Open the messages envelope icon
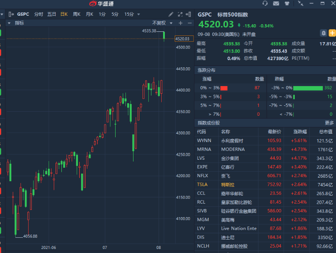 pyautogui.click(x=276, y=4)
